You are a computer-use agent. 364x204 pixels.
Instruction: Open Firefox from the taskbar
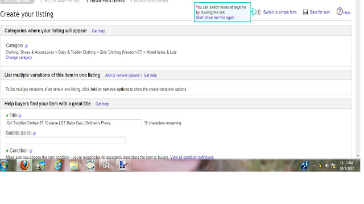click(24, 165)
